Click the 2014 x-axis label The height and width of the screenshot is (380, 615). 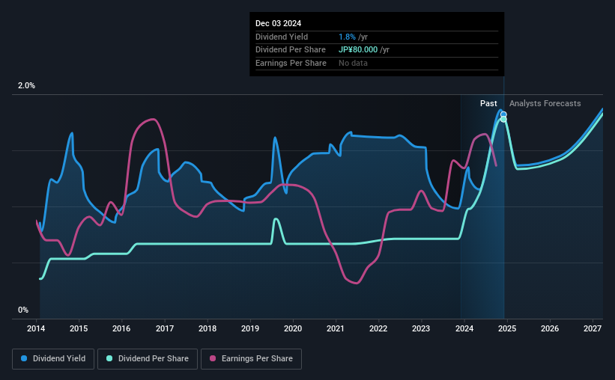click(x=36, y=328)
